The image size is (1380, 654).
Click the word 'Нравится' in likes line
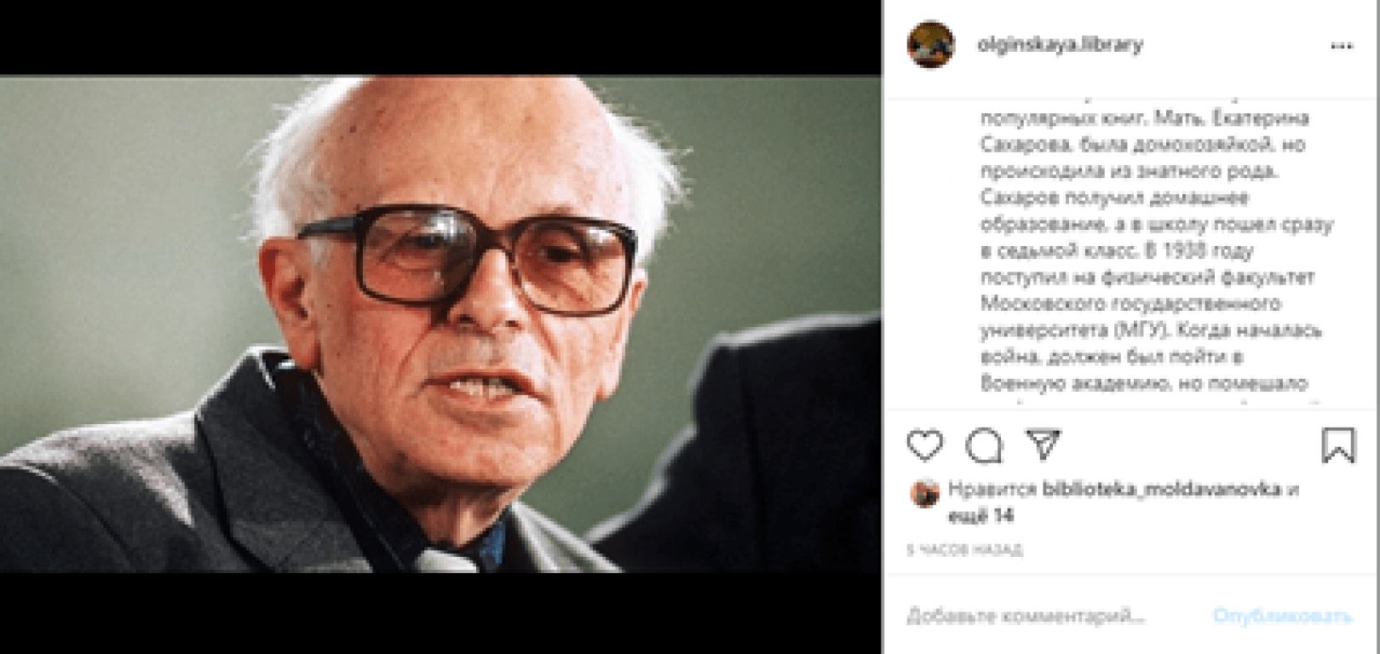[x=992, y=490]
